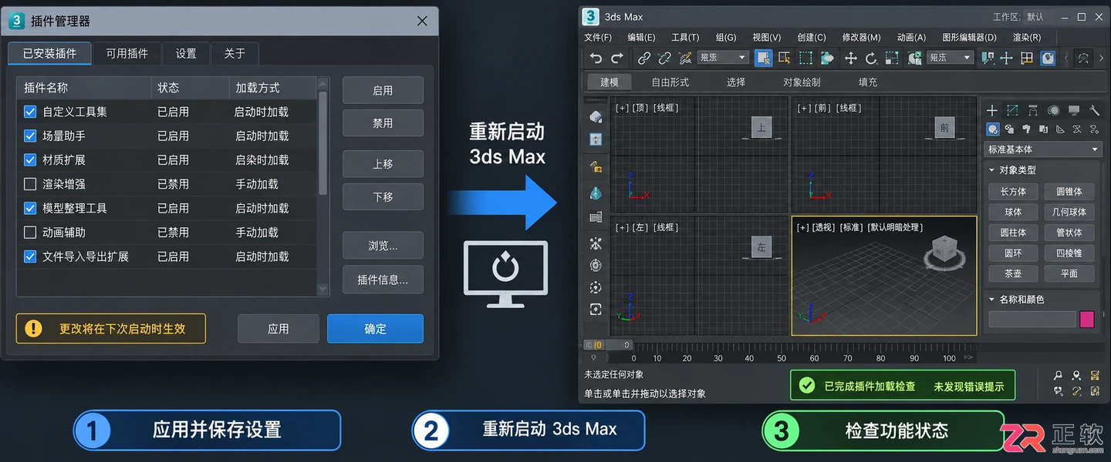Screen dimensions: 1111x462
Task: Click the Redo arrow in 3ds Max toolbar
Action: pos(617,58)
